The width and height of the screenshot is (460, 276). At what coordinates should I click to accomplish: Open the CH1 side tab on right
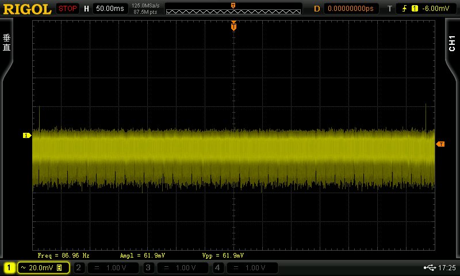click(451, 43)
